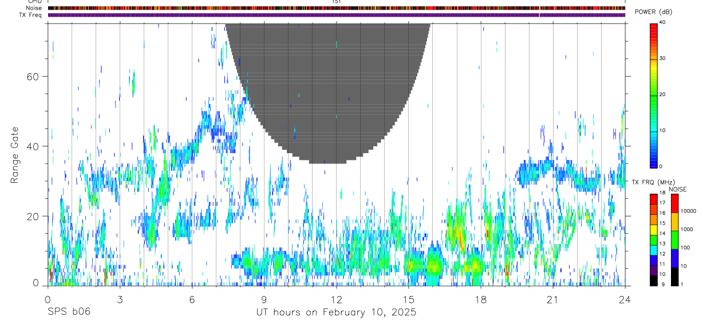
Task: Click the 21 hour tick label
Action: [552, 299]
